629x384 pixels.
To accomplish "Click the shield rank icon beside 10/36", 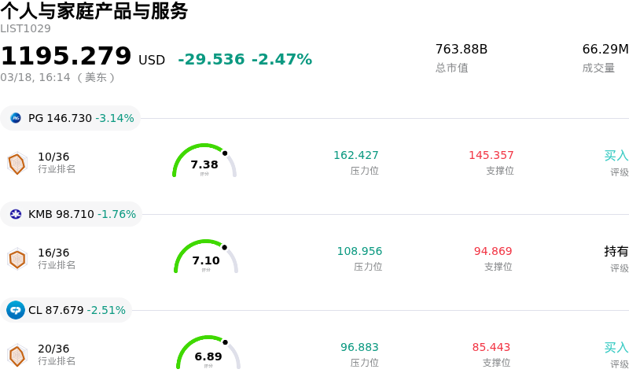I will click(17, 163).
